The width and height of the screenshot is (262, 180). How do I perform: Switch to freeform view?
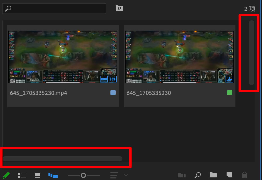[x=53, y=175]
